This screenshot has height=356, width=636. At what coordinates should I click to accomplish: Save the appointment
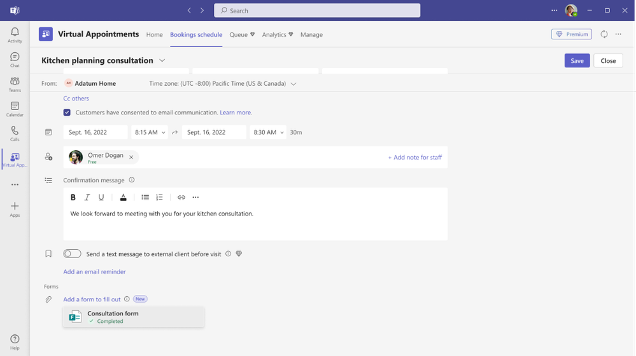(577, 60)
